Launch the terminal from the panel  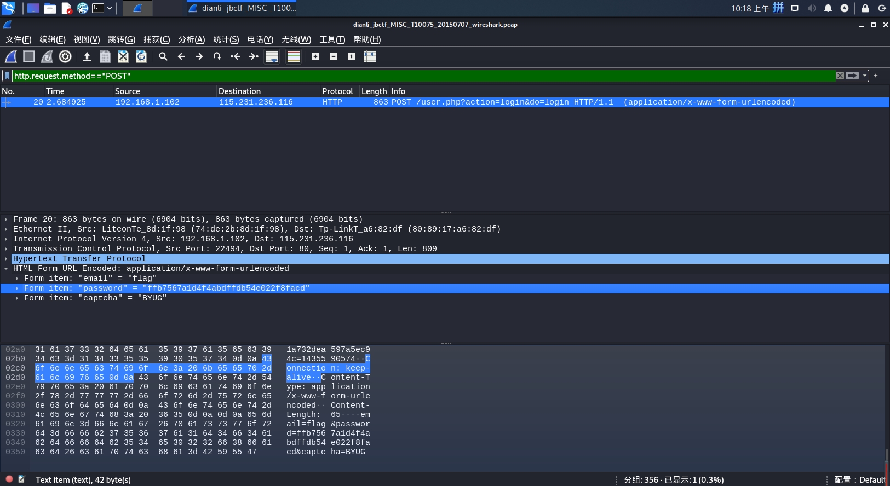(98, 8)
